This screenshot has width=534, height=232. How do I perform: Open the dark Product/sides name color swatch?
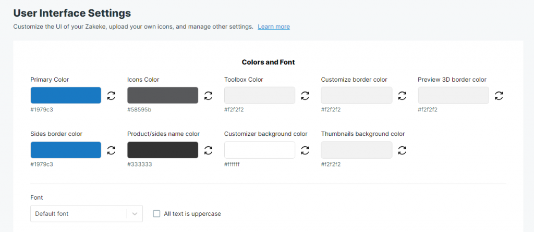[163, 150]
